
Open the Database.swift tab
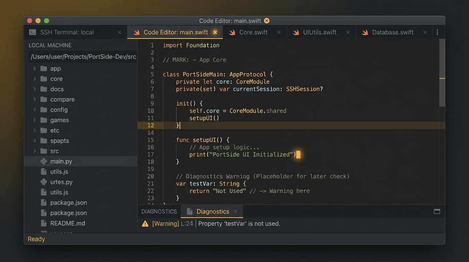point(394,32)
